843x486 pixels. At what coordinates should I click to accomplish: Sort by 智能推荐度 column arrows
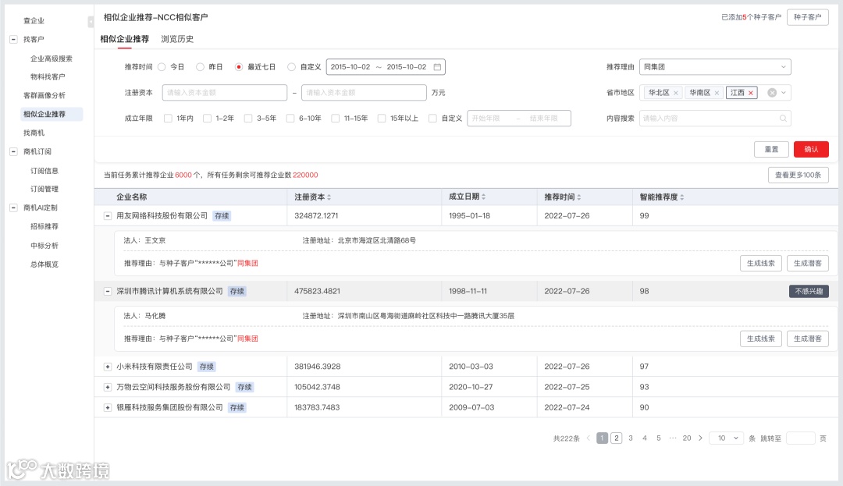coord(681,197)
